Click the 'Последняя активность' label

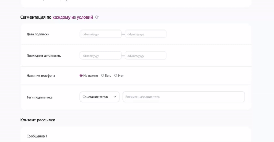[x=44, y=56]
